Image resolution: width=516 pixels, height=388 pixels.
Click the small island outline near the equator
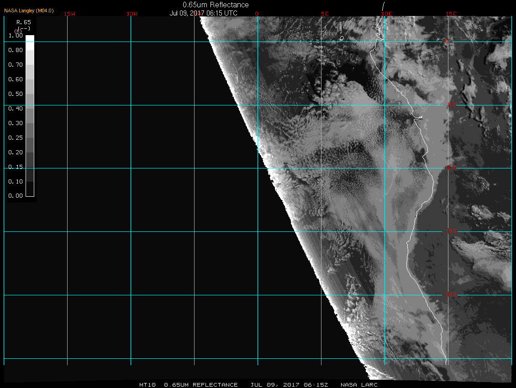click(x=342, y=38)
